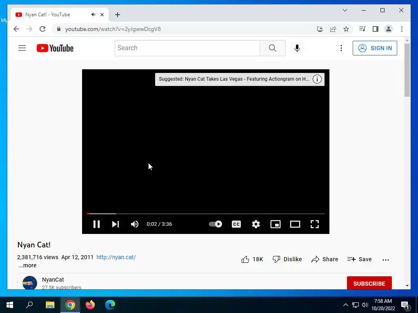Click the page vertical scrollbar
This screenshot has height=313, width=418.
407,70
